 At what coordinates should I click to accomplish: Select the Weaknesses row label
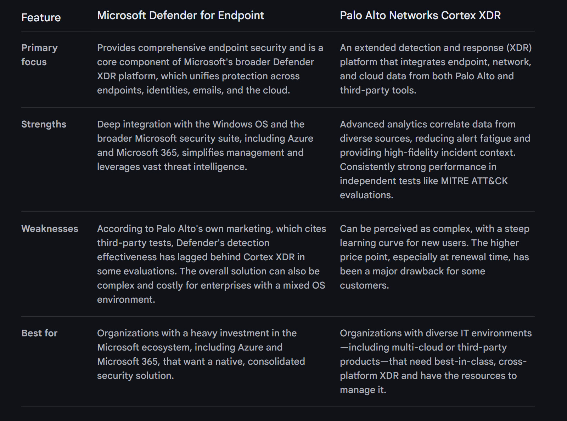[50, 229]
